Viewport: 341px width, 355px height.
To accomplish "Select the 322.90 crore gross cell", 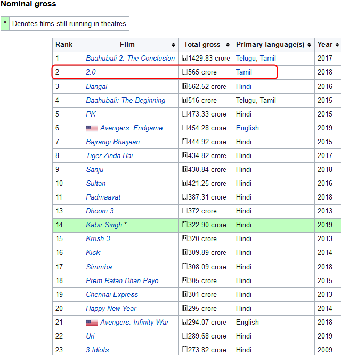I will (x=206, y=225).
